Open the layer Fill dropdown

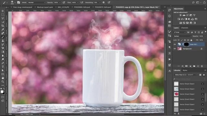(205, 40)
